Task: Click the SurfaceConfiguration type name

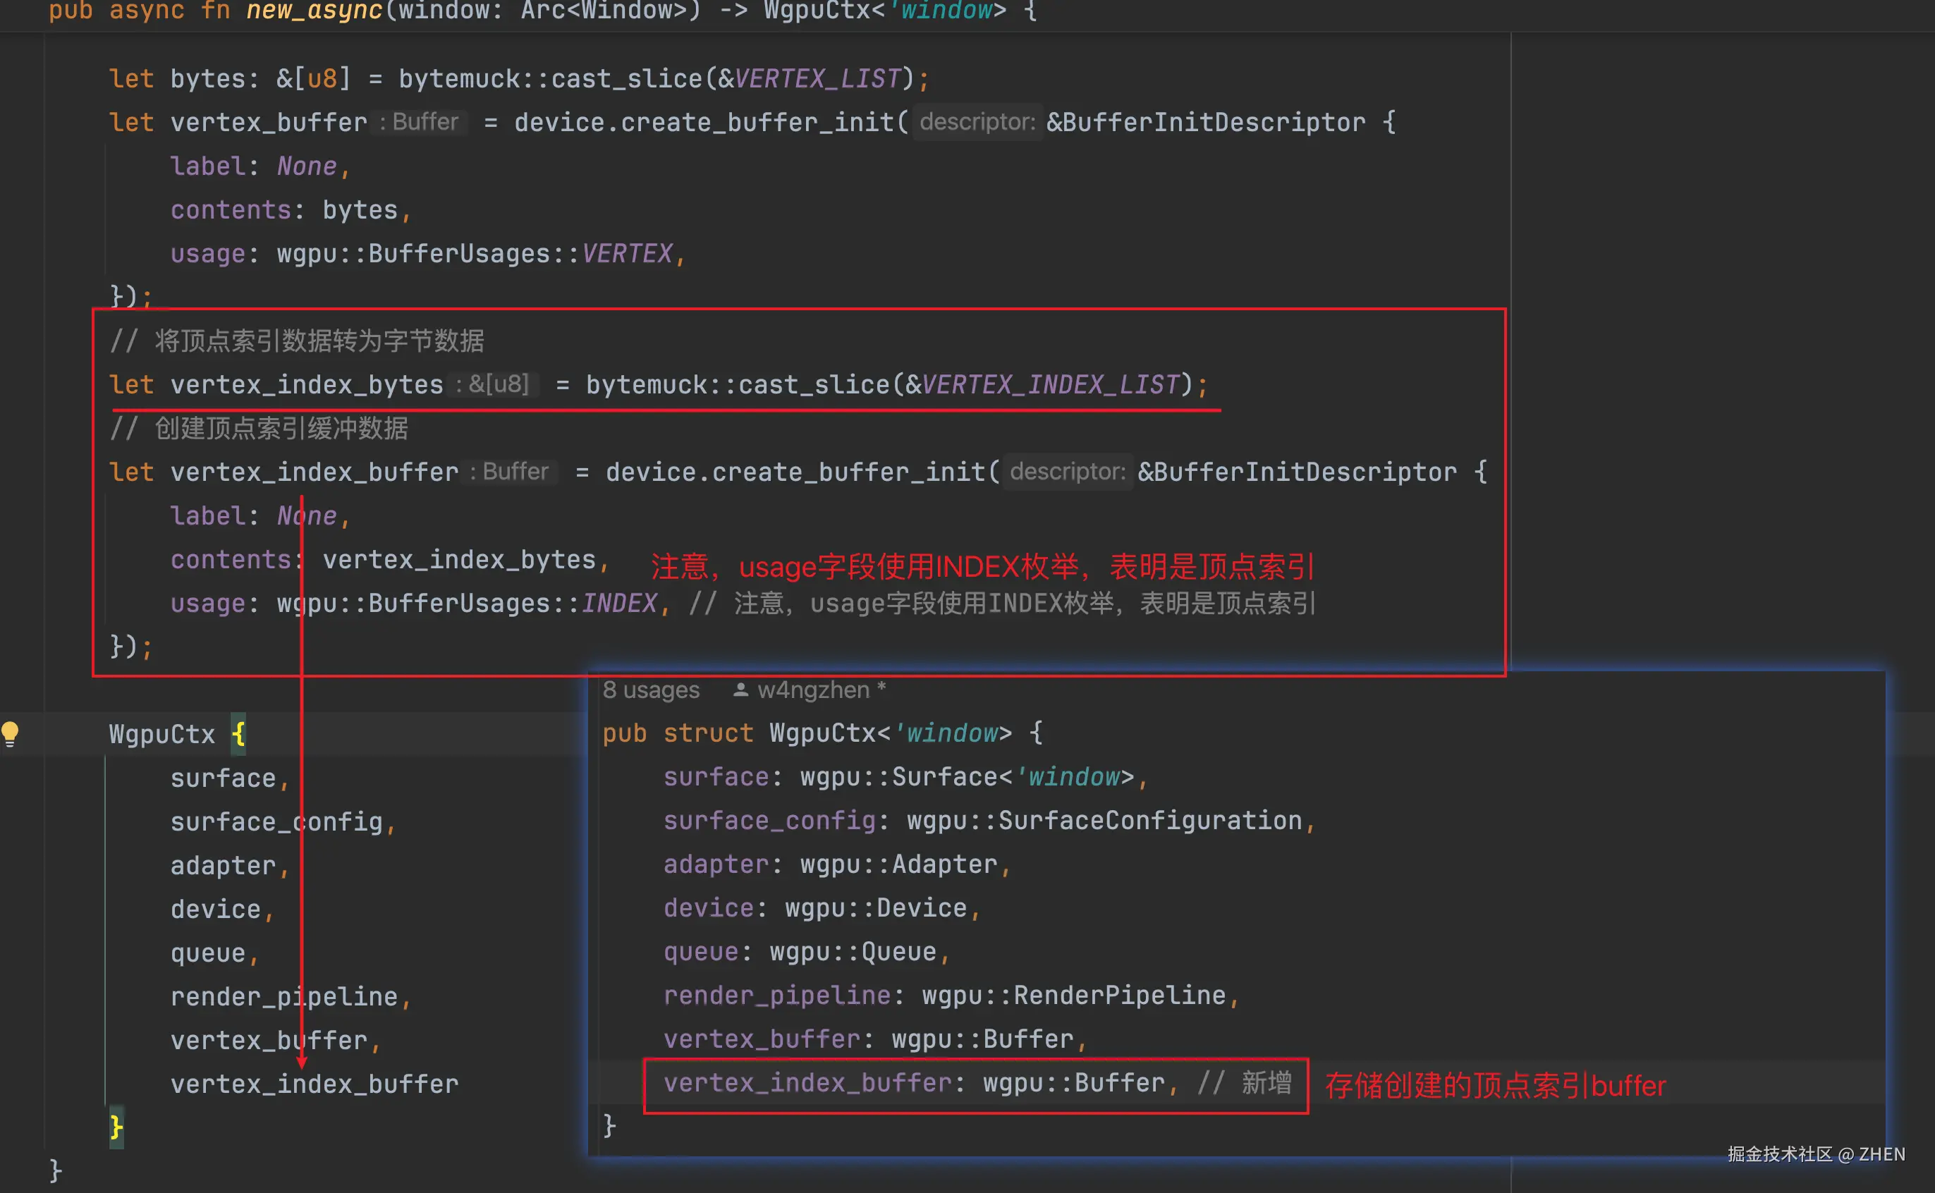Action: (1150, 821)
